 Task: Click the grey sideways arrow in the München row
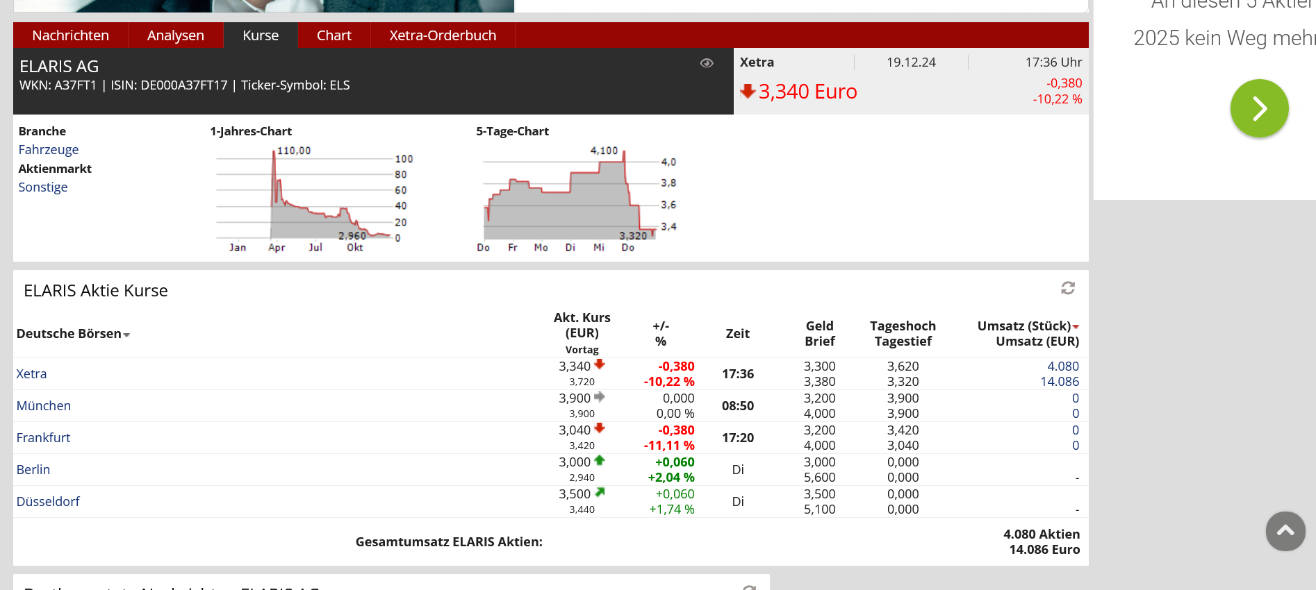click(600, 397)
